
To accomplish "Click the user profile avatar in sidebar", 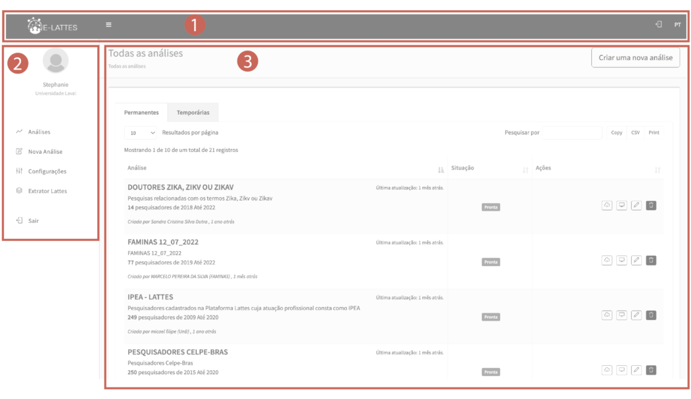I will pos(55,61).
